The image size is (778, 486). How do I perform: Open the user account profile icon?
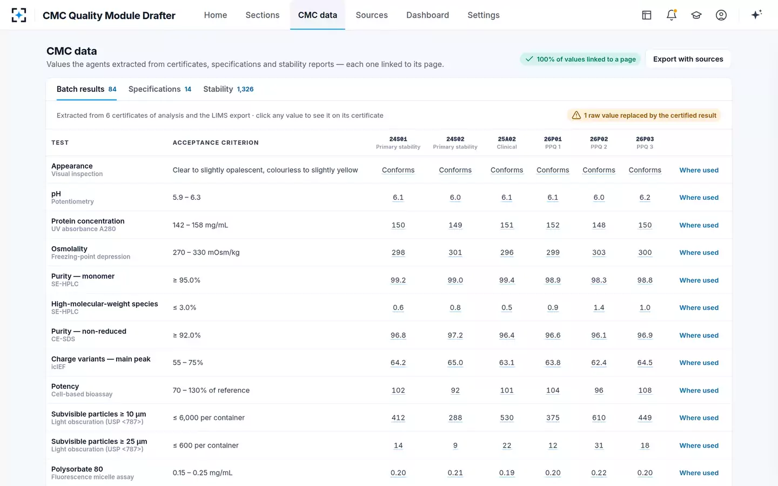click(x=721, y=15)
